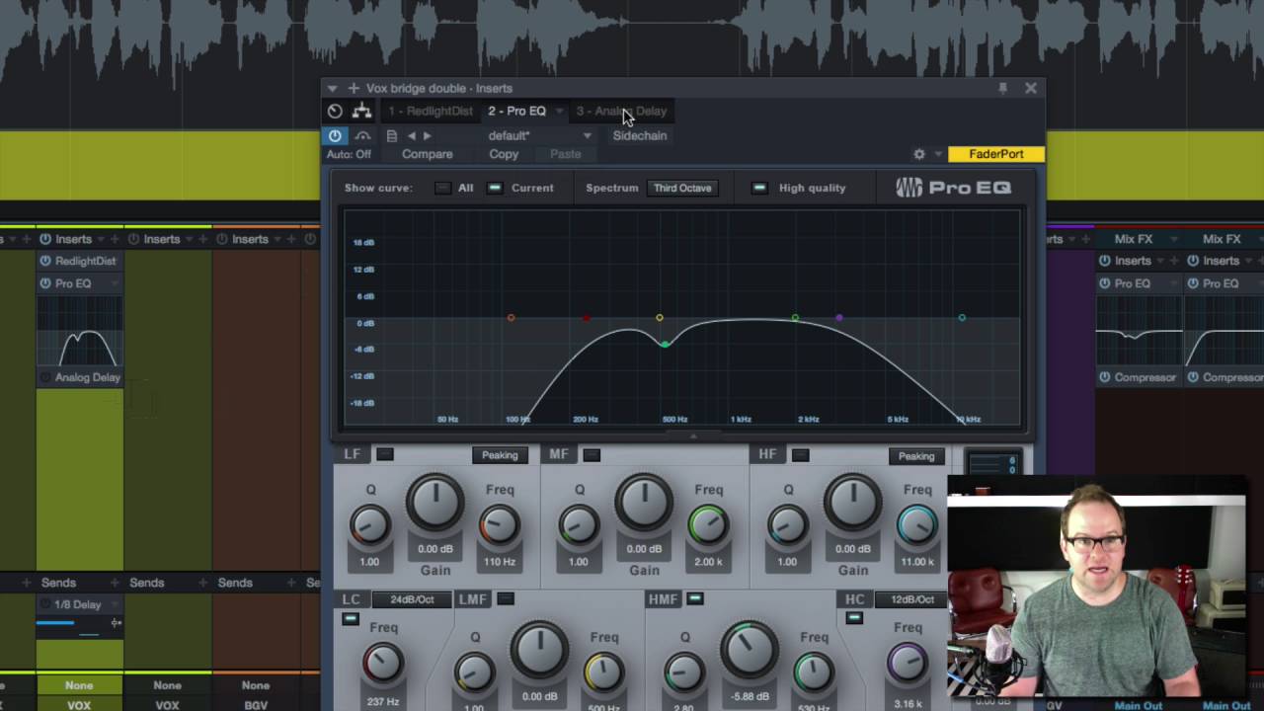The width and height of the screenshot is (1264, 711).
Task: Toggle High quality mode
Action: pyautogui.click(x=759, y=188)
